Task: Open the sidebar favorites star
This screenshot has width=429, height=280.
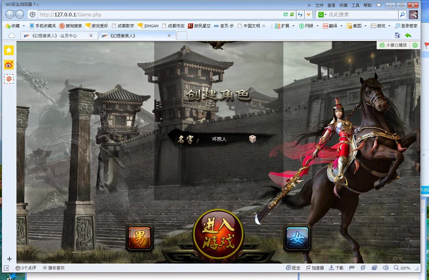Action: pyautogui.click(x=9, y=50)
